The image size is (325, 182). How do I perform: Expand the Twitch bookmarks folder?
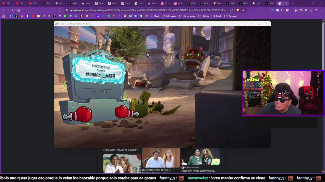coord(217,16)
